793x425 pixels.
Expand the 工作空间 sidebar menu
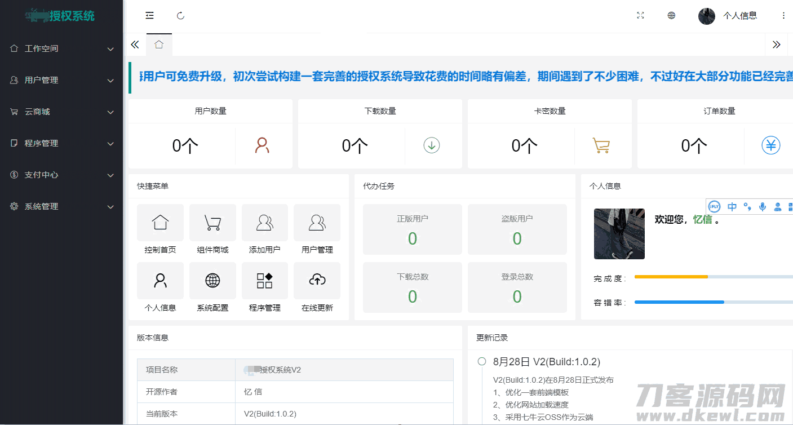pyautogui.click(x=61, y=48)
